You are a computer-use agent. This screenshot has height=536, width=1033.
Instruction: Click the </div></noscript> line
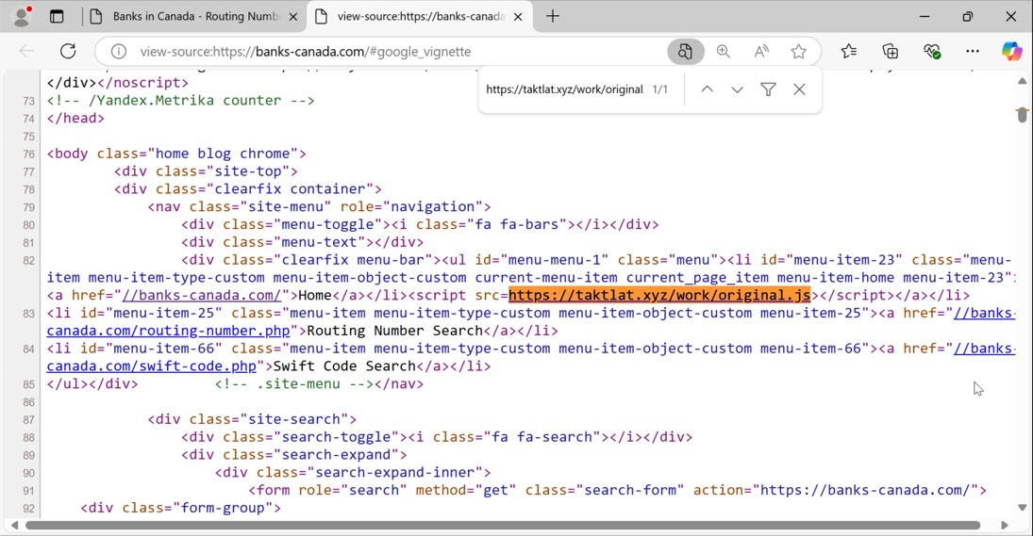(x=117, y=83)
